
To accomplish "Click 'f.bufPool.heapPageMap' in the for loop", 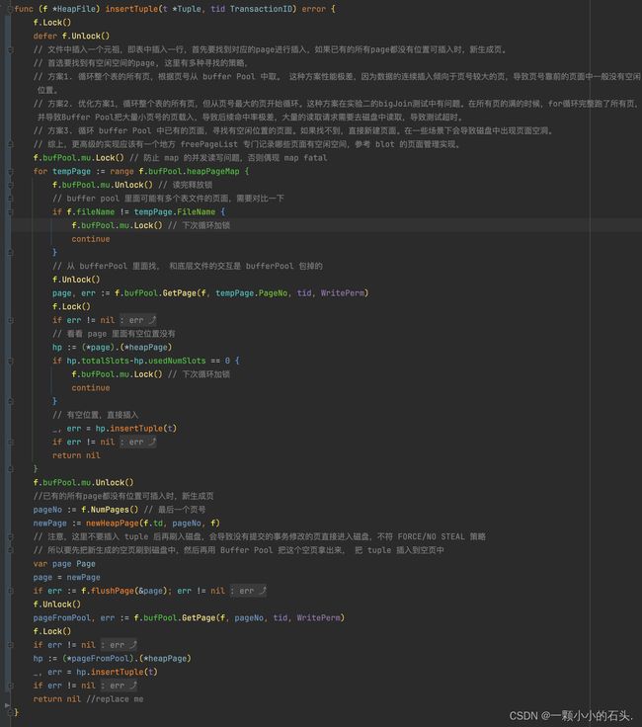I will coord(189,172).
